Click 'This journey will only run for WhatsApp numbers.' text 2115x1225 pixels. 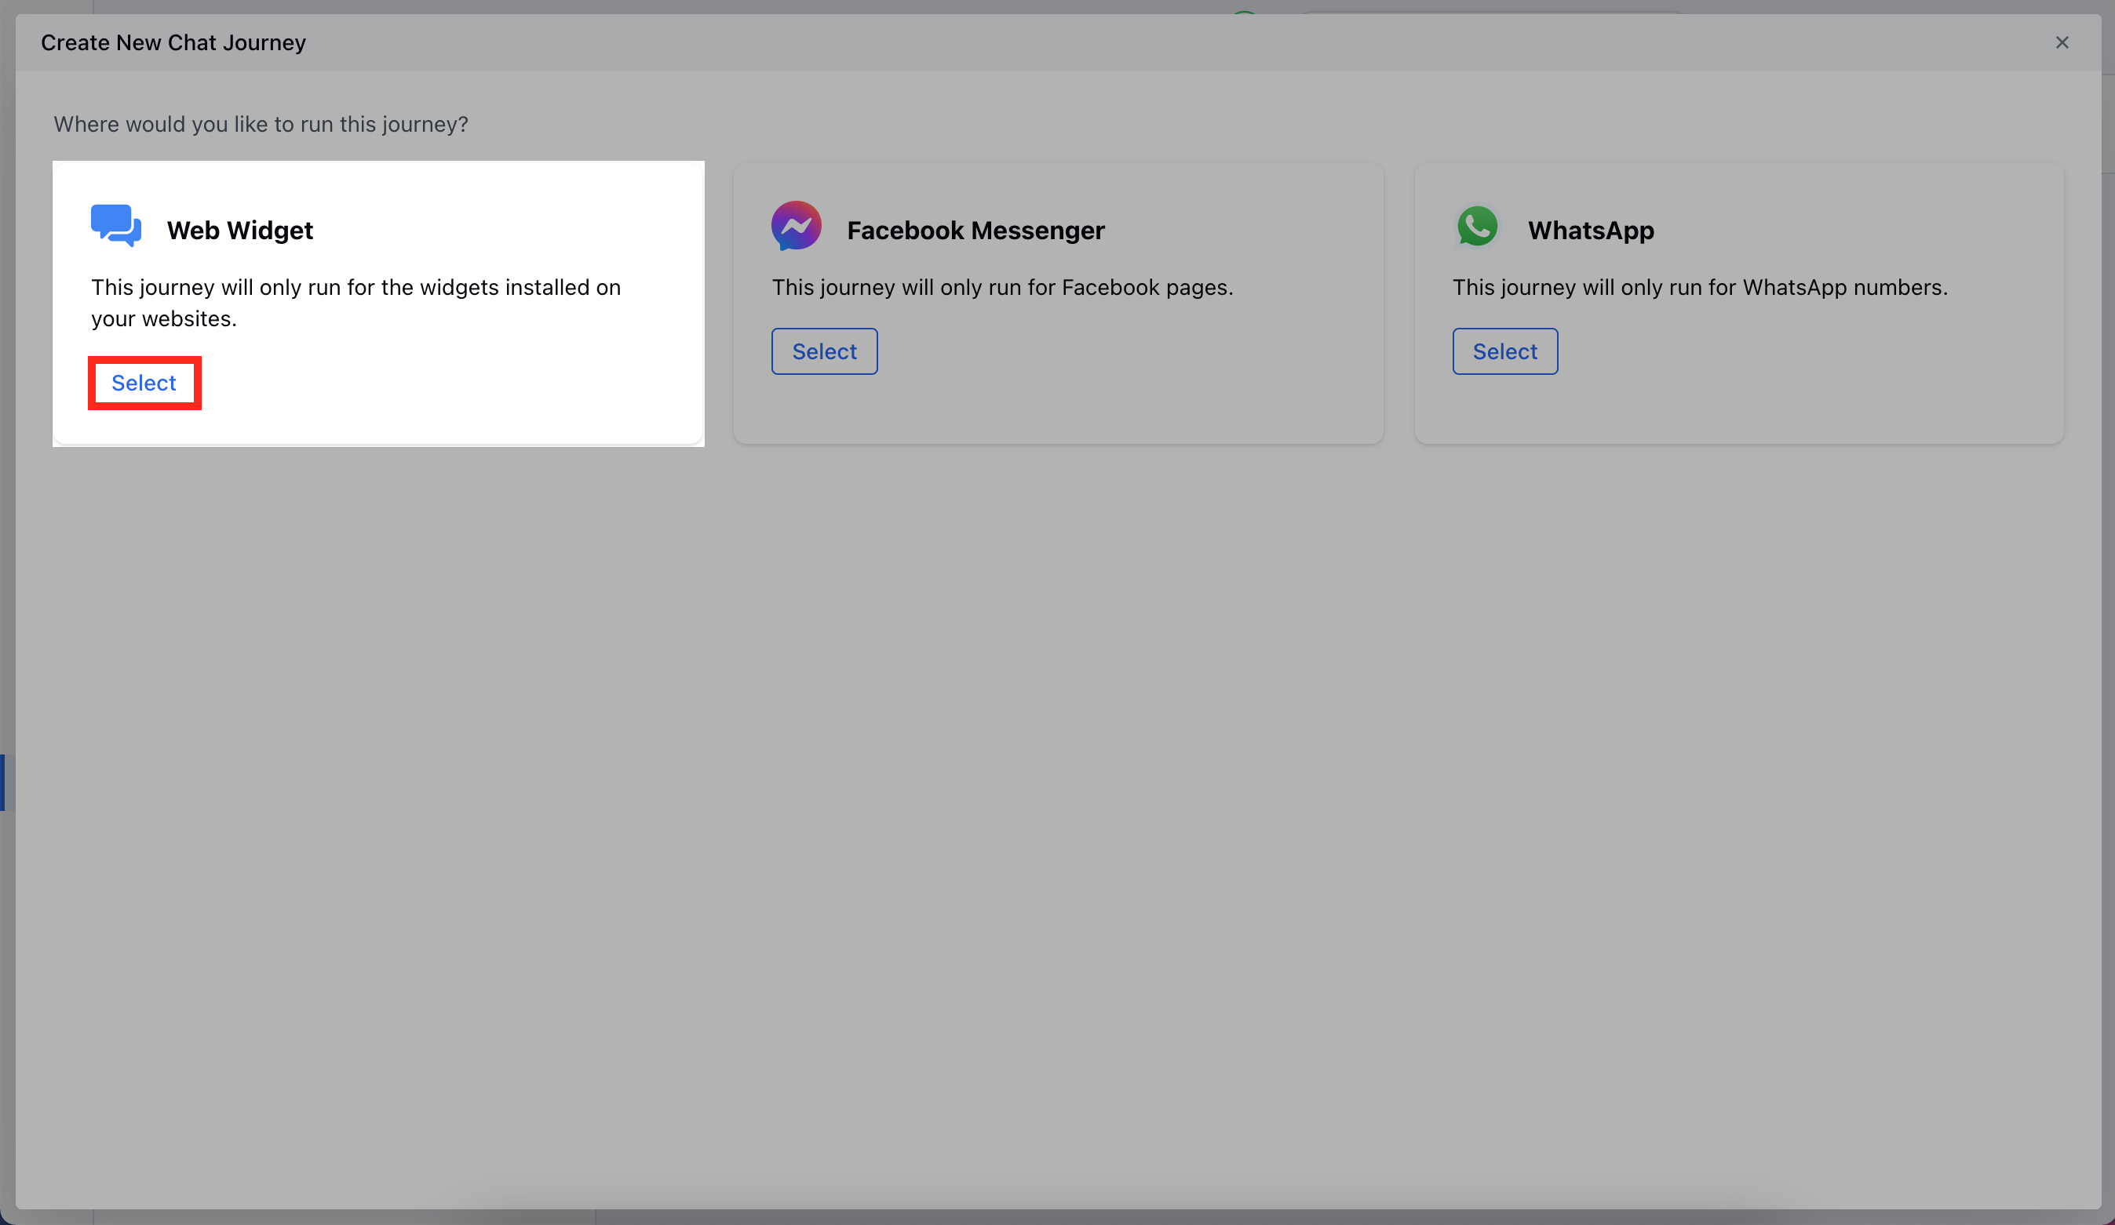point(1700,288)
